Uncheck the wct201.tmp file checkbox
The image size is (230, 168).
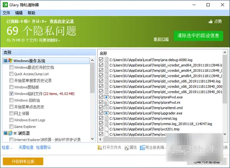[x=101, y=129]
